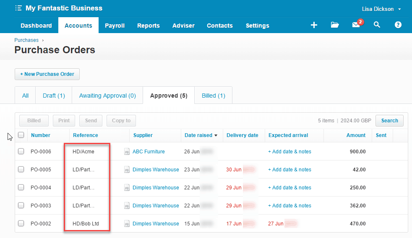This screenshot has width=412, height=238.
Task: Click the 900.00 amount cell
Action: coord(357,152)
